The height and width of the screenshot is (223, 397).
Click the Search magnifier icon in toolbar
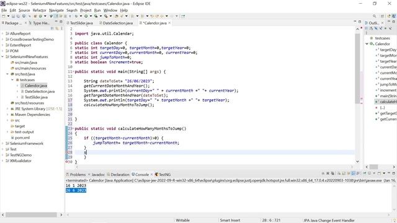375,16
